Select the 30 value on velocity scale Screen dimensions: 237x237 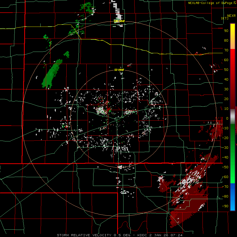click(226, 89)
